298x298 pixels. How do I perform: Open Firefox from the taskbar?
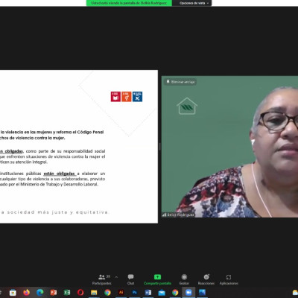(x=26, y=293)
